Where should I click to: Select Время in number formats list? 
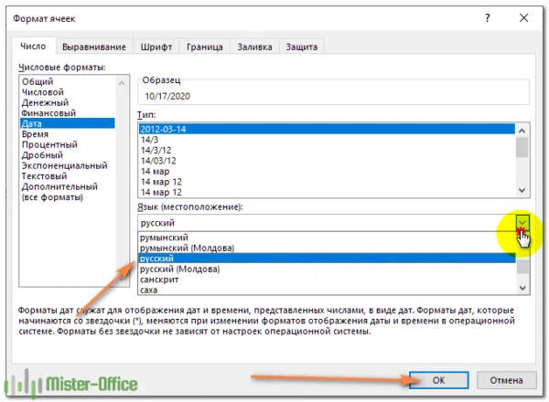pos(35,133)
